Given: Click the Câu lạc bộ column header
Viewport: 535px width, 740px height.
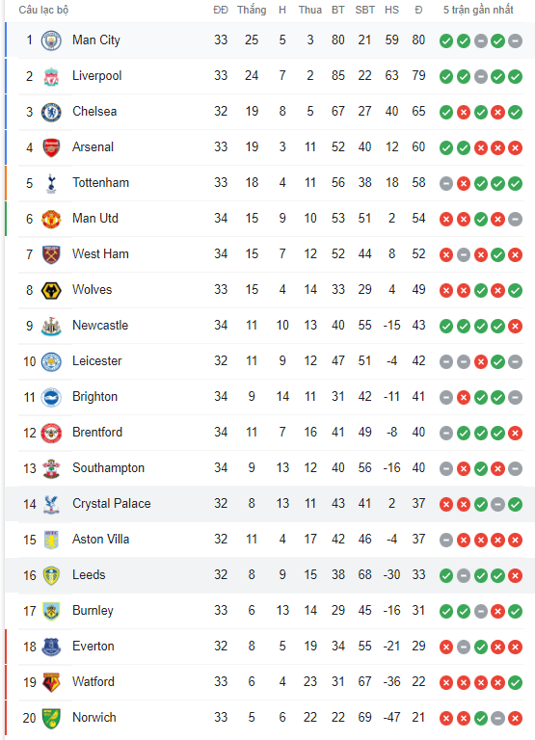Looking at the screenshot, I should (43, 10).
